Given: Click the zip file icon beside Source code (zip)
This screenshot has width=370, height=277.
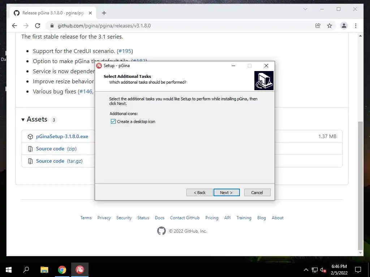Looking at the screenshot, I should (x=30, y=149).
